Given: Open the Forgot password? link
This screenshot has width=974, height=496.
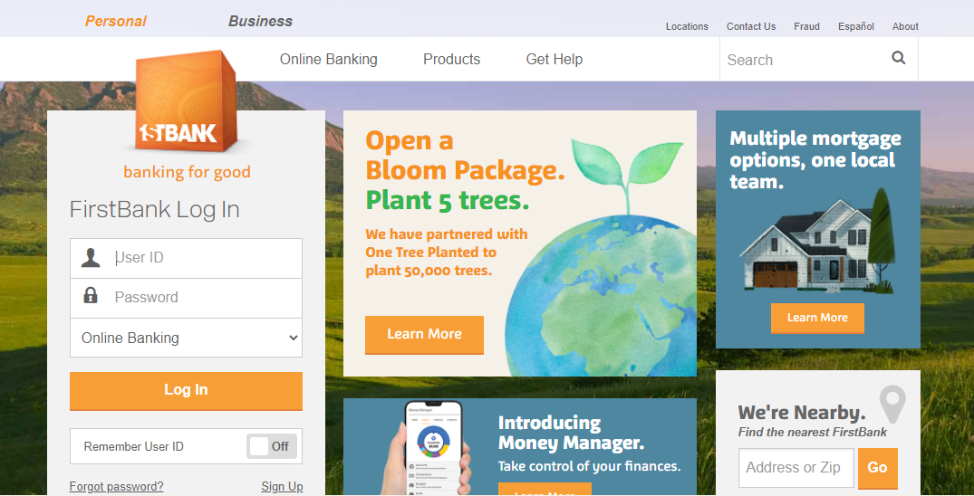Looking at the screenshot, I should tap(116, 487).
